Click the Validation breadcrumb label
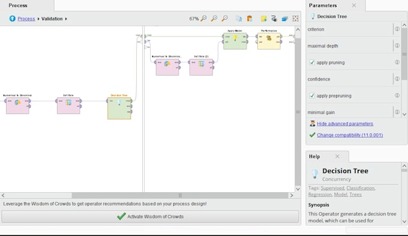This screenshot has width=408, height=236. pos(52,19)
